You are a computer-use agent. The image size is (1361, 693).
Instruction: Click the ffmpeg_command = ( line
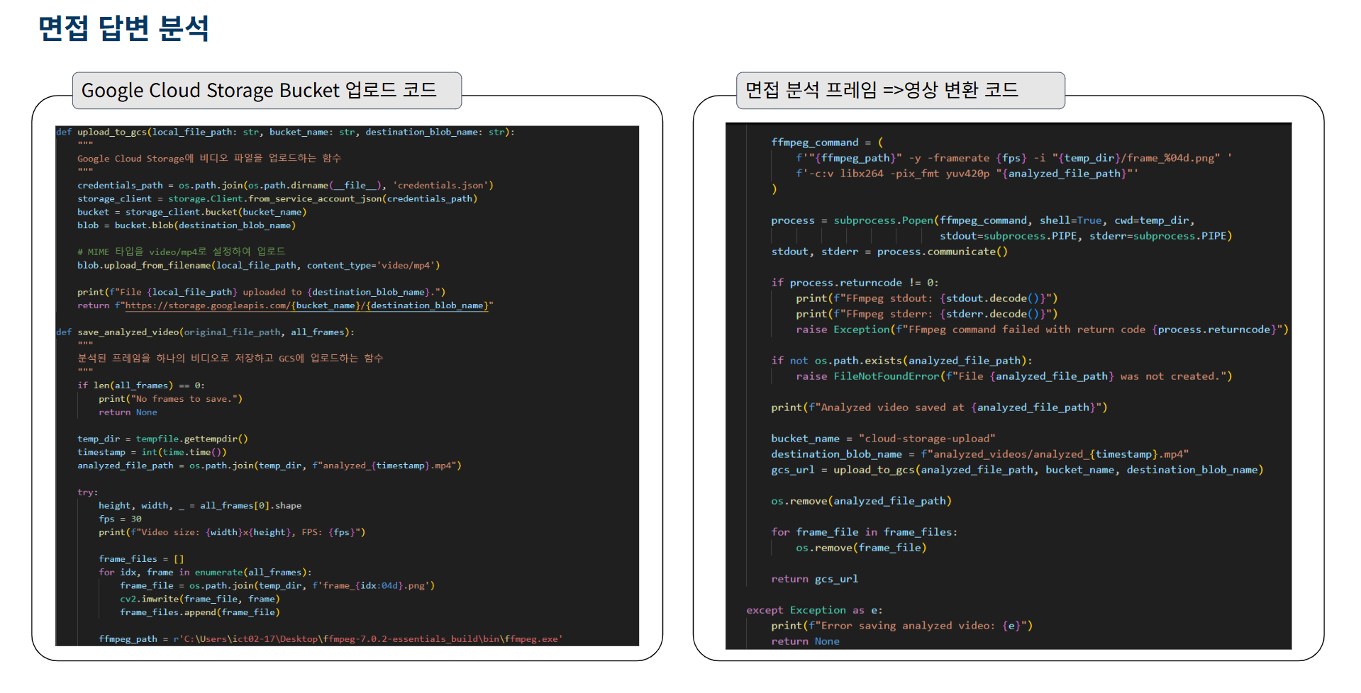[x=827, y=142]
